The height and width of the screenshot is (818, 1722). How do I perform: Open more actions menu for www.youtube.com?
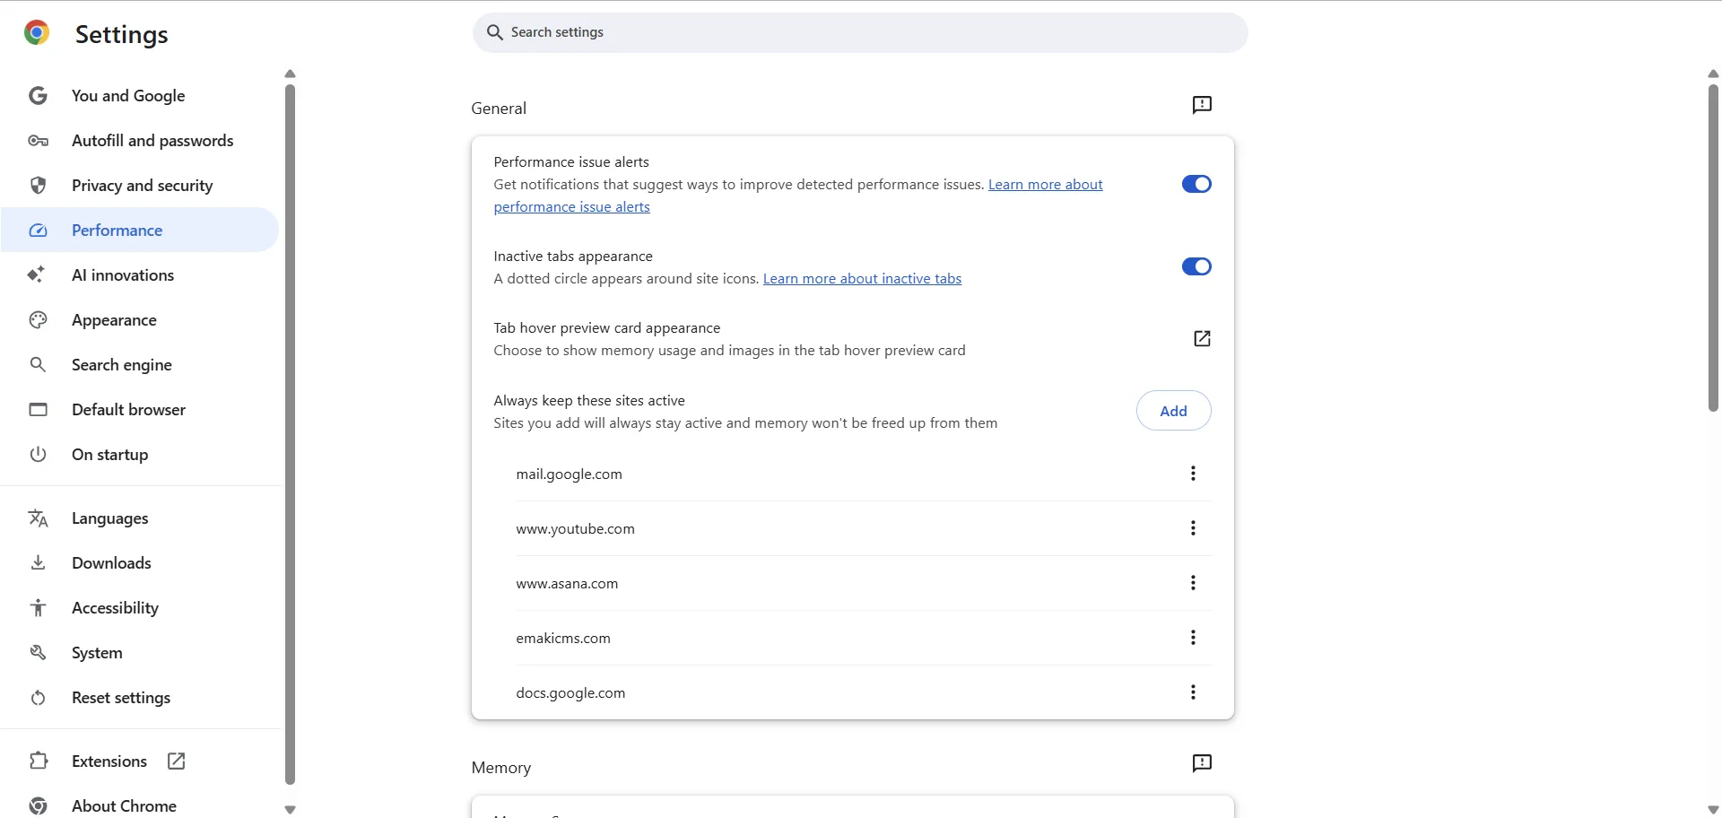coord(1193,528)
